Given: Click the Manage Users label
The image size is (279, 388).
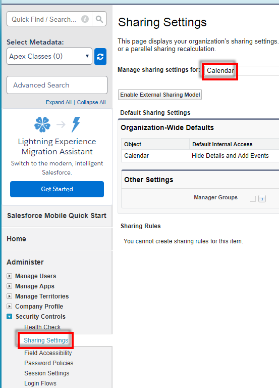Looking at the screenshot, I should (36, 276).
